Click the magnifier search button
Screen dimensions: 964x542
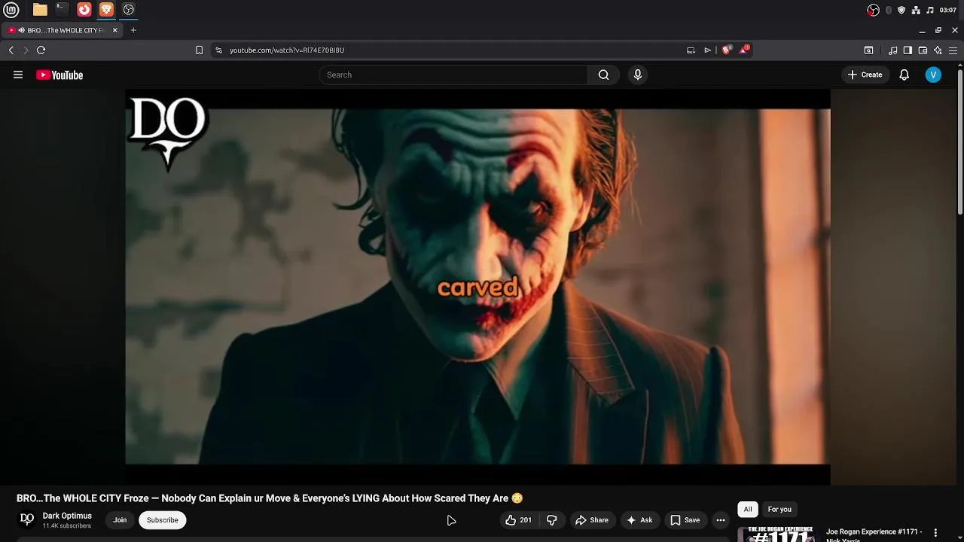coord(603,75)
